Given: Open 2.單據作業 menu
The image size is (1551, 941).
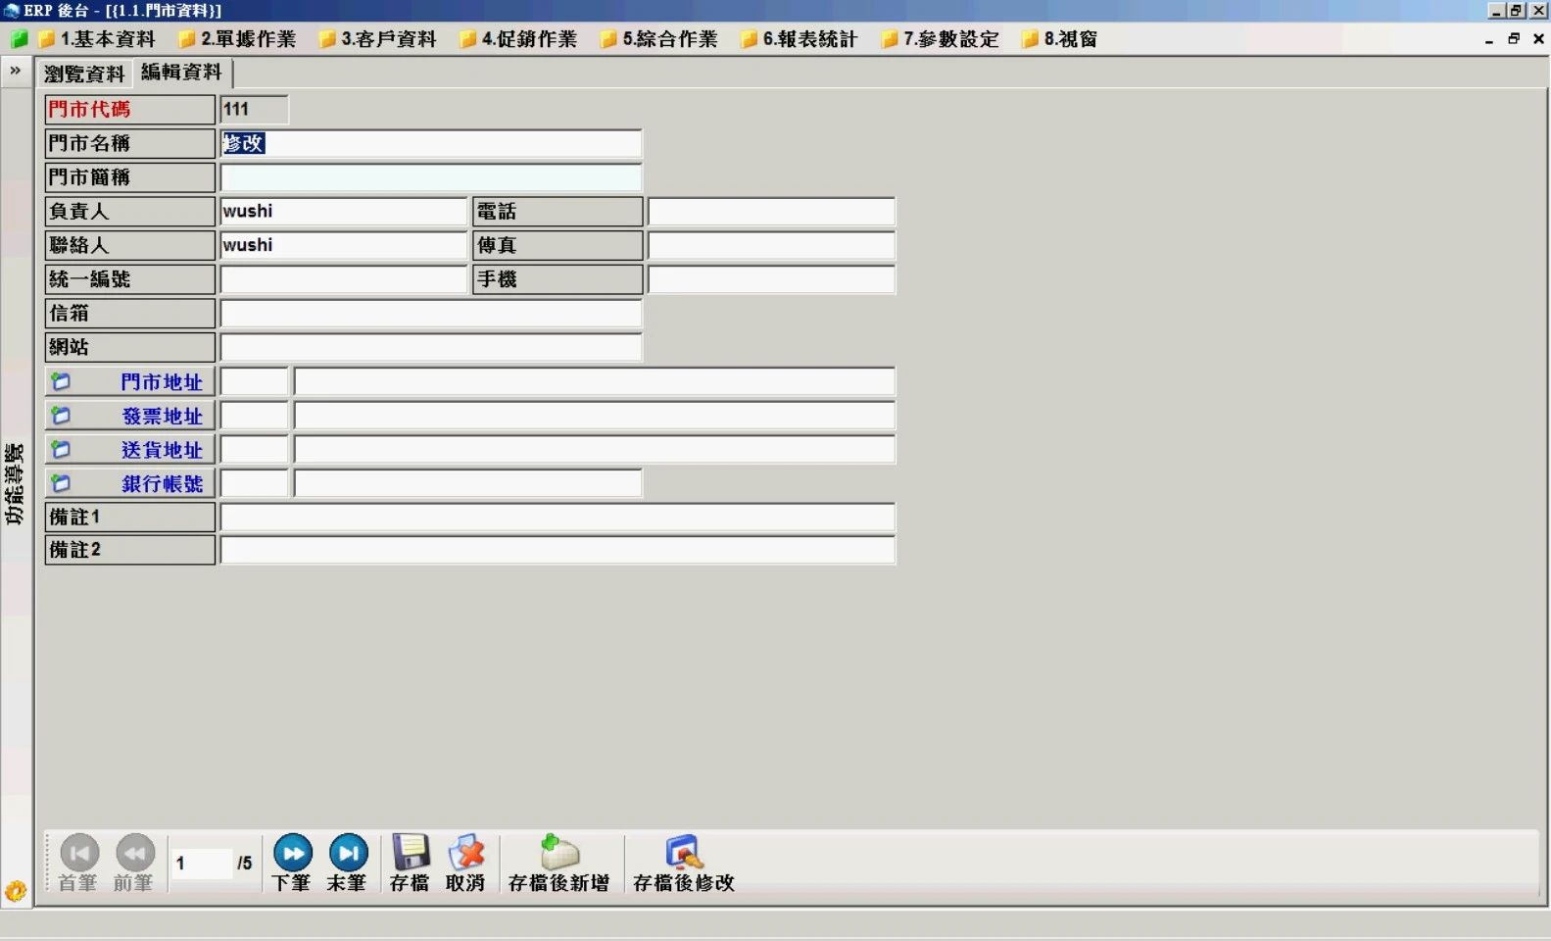Looking at the screenshot, I should click(238, 39).
